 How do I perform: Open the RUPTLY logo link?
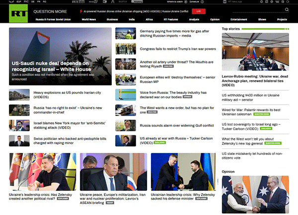click(x=123, y=1)
